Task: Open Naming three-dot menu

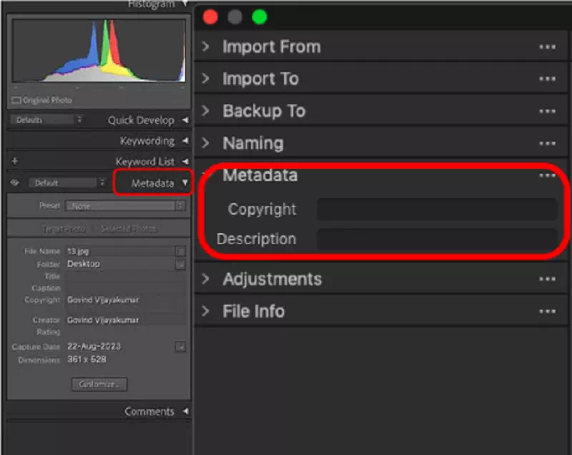Action: 547,144
